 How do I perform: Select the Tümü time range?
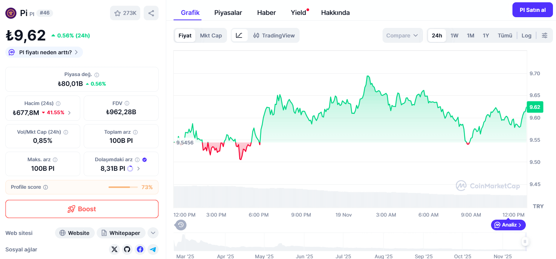[505, 36]
